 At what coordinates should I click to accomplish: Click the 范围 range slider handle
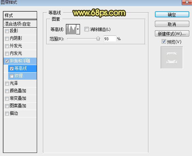tap(98, 38)
